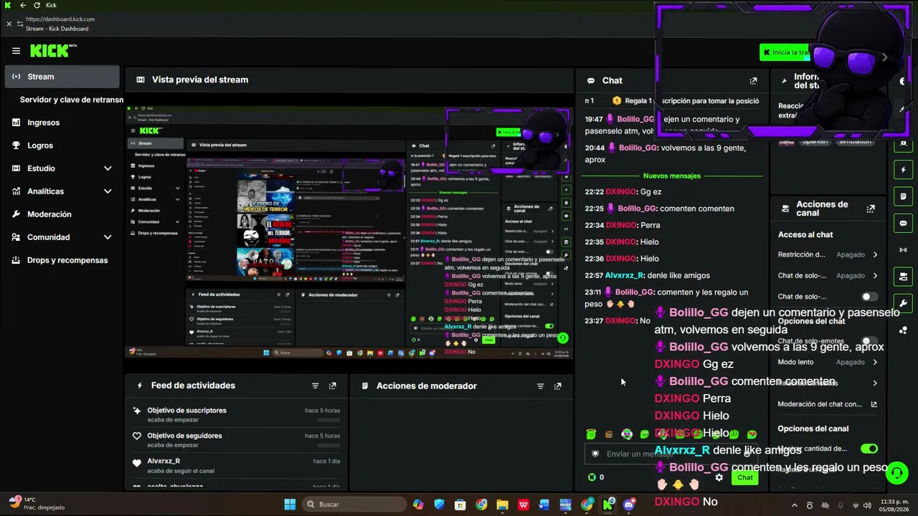Open Microsoft Store from the taskbar
This screenshot has width=918, height=516.
[x=460, y=505]
